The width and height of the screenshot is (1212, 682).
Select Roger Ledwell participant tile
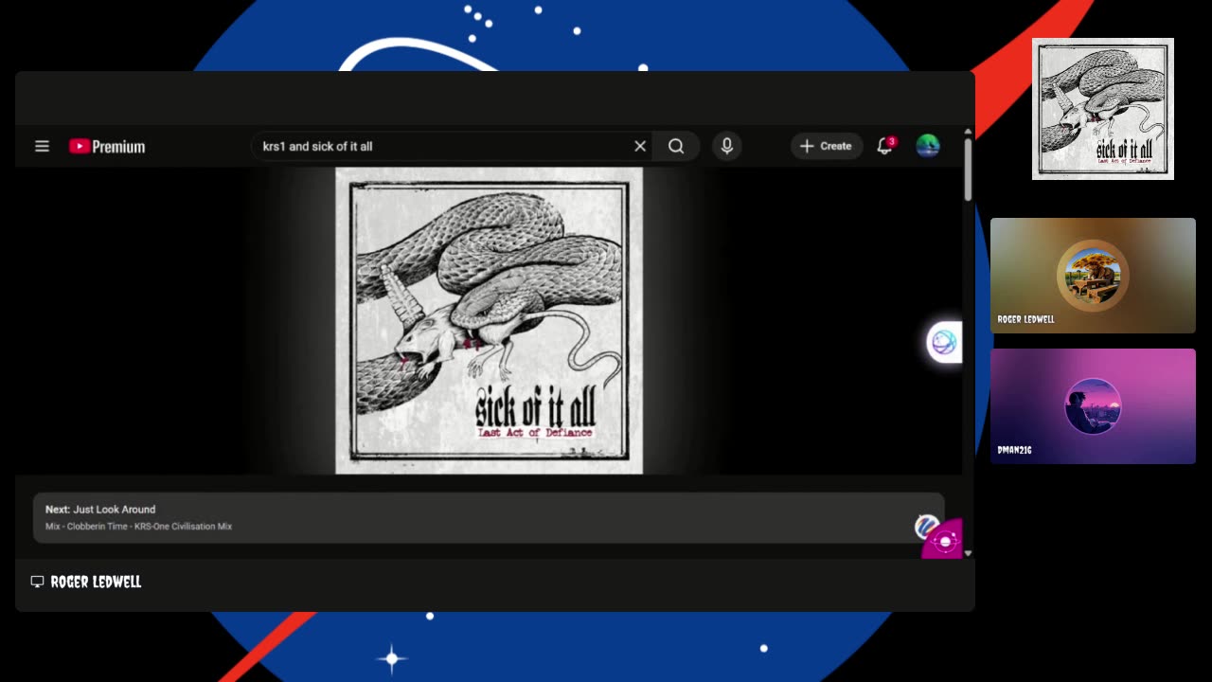click(1093, 276)
